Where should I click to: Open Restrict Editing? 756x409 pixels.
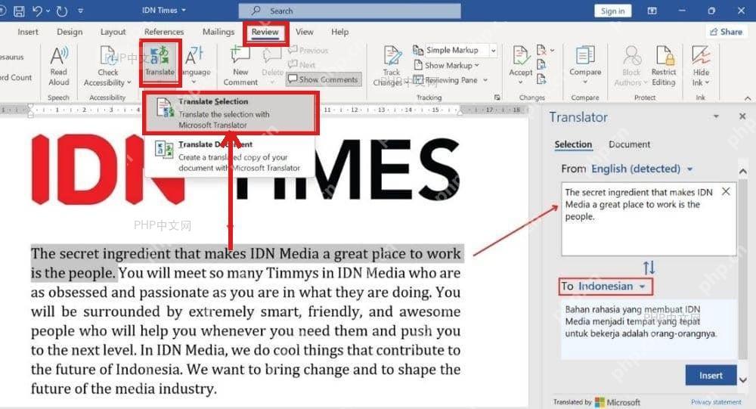[x=664, y=67]
